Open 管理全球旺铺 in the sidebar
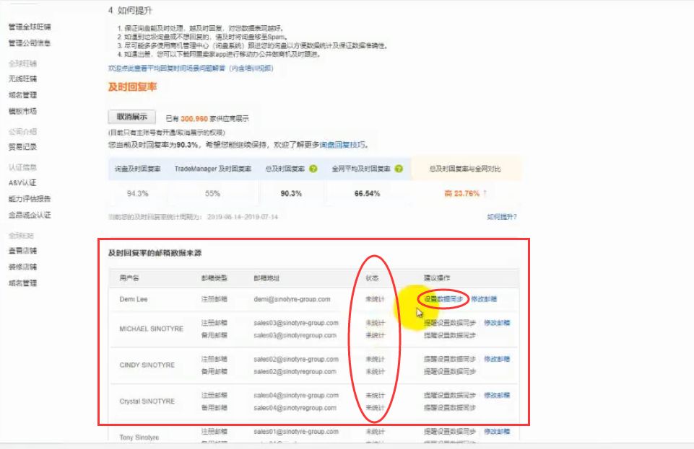This screenshot has width=694, height=449. (x=30, y=27)
